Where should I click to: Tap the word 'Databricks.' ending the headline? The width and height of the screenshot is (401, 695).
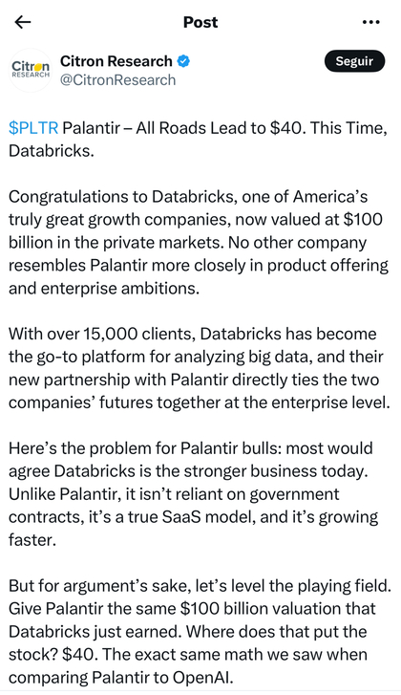[52, 151]
